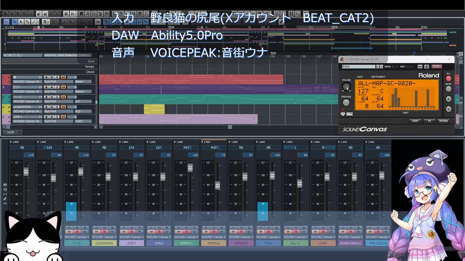
Task: Mute the ピアノ track
Action: [52, 87]
